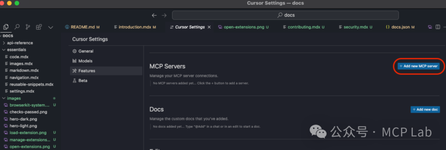Click the docs.json braces icon
Screen dimensions: 446x150
[x=387, y=27]
